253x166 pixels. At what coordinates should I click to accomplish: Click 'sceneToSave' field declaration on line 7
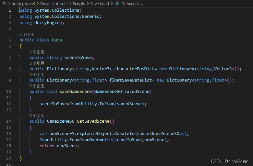point(78,58)
